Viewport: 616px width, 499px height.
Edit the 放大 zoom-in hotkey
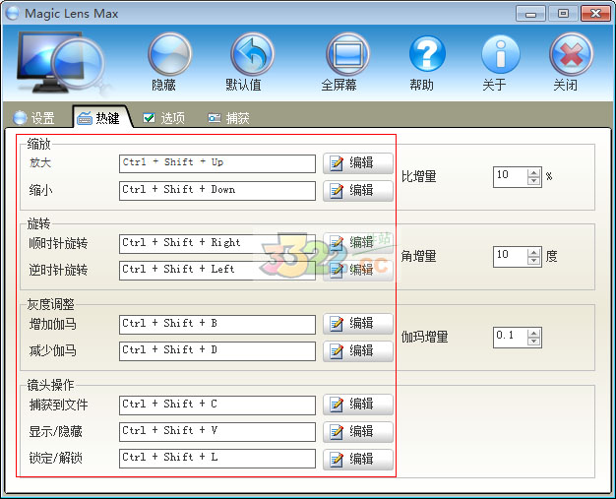[358, 163]
